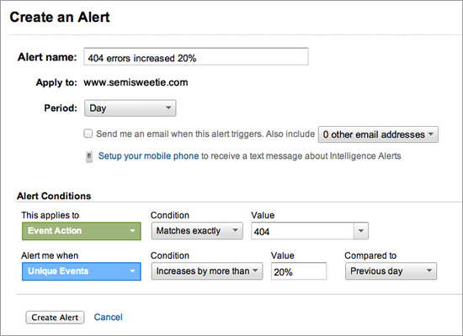Image resolution: width=463 pixels, height=336 pixels.
Task: Cancel the alert creation
Action: (x=108, y=318)
